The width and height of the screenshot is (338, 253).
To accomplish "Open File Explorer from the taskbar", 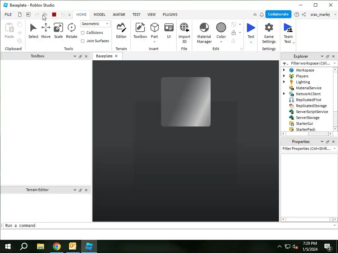I will tap(41, 246).
